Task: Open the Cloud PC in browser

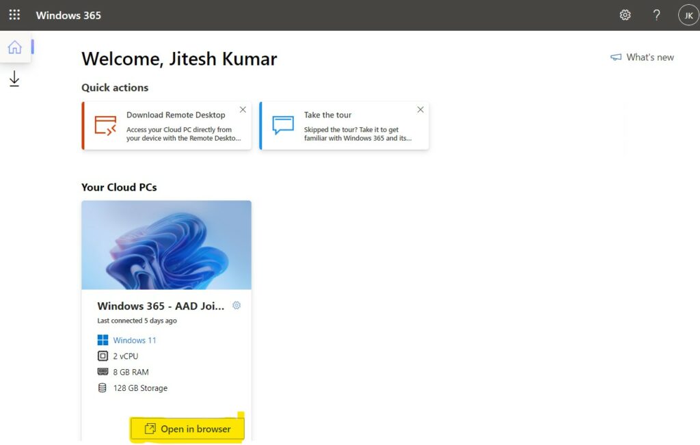Action: (x=187, y=429)
